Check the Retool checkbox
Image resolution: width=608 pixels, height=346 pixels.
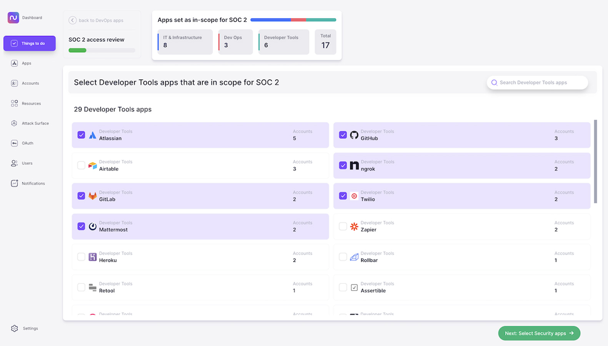pos(81,287)
